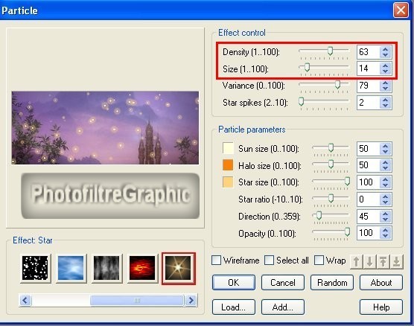
Task: Choose the gray rain effect thumbnail
Action: (x=106, y=268)
